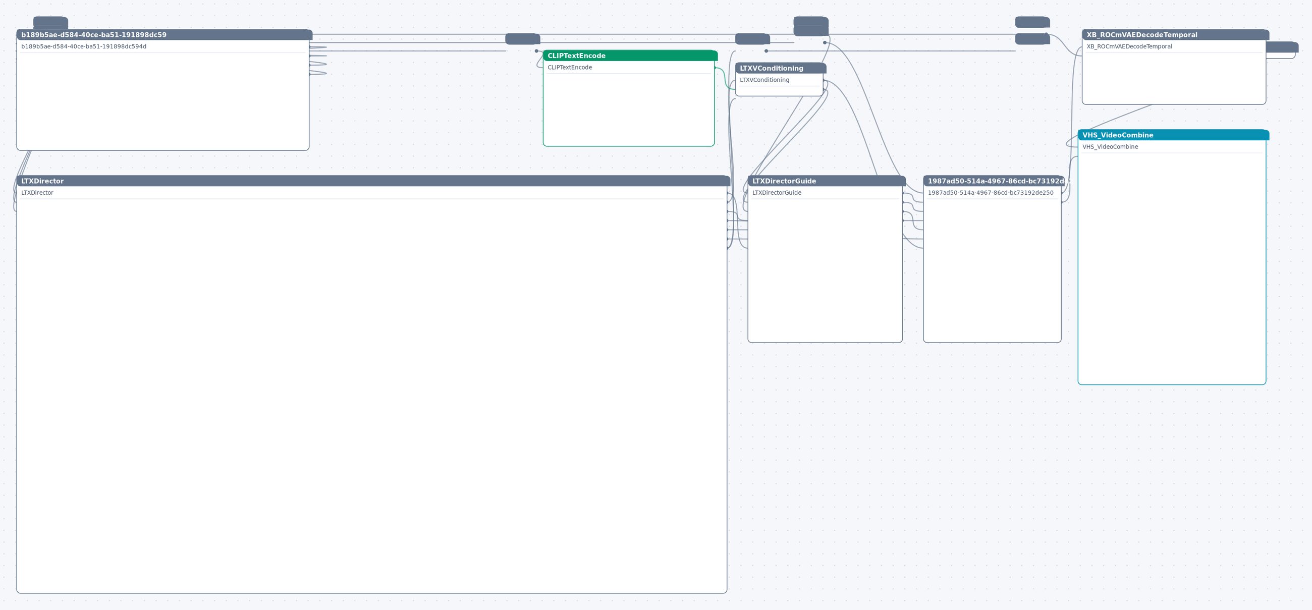Select the CLIPTextEncode green node header
This screenshot has width=1312, height=610.
(x=630, y=56)
